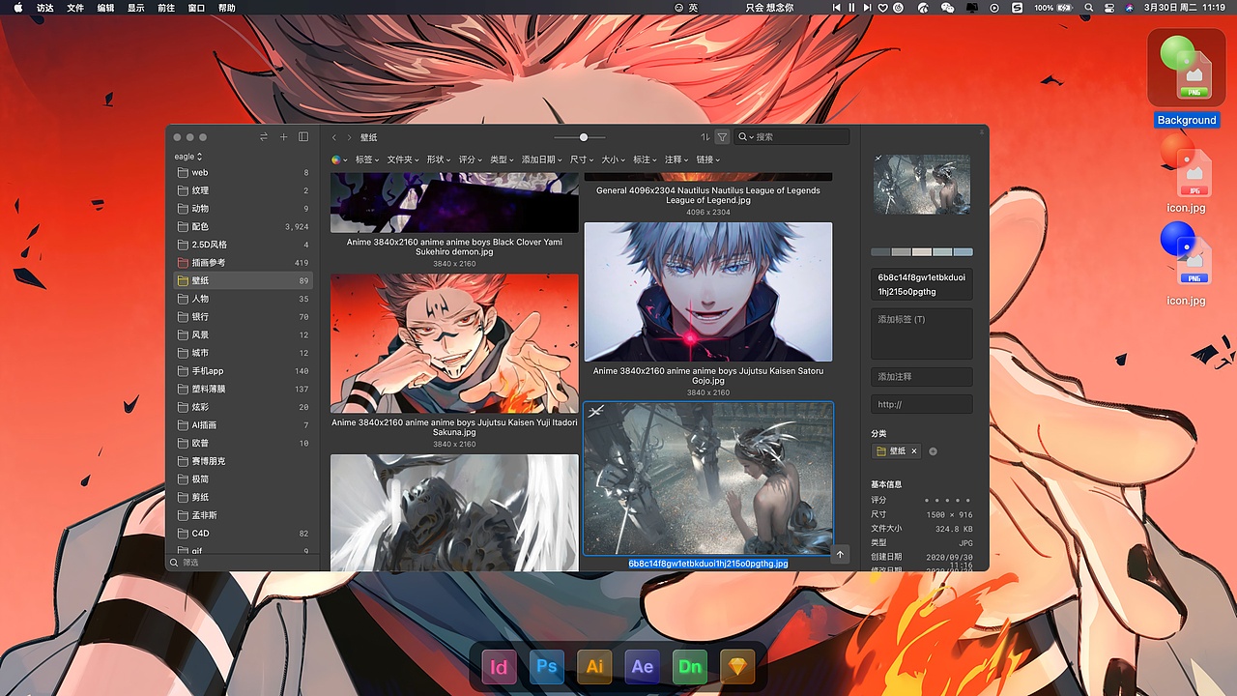Pause music in the menu bar
Image resolution: width=1237 pixels, height=696 pixels.
(851, 7)
